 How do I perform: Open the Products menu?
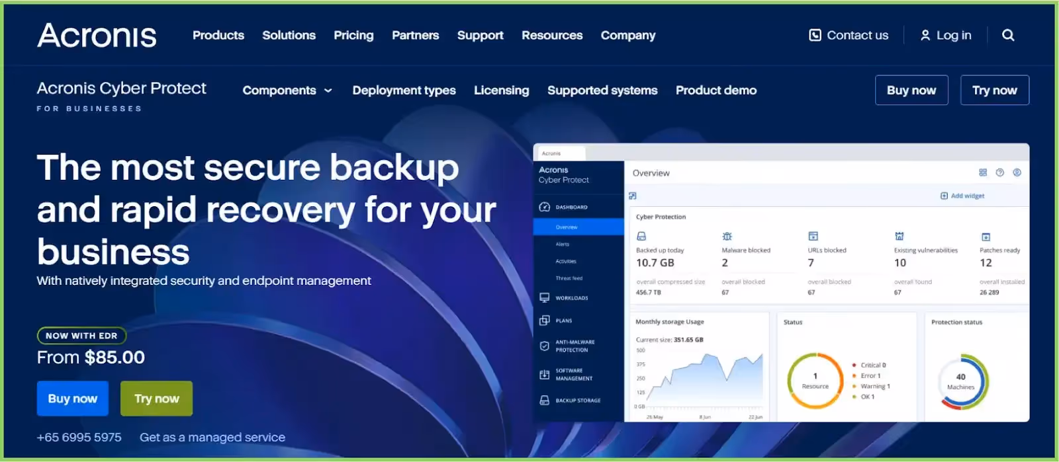(218, 35)
